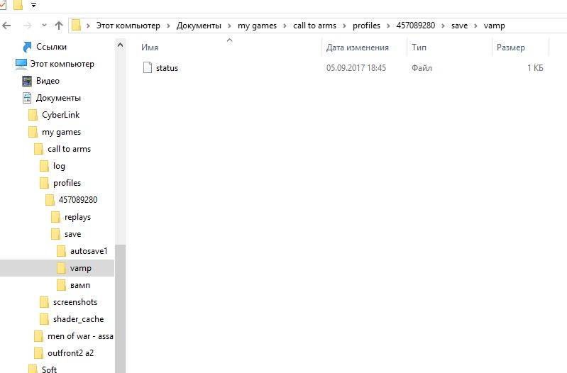Open the "replays" folder in the tree
567x373 pixels.
(78, 217)
